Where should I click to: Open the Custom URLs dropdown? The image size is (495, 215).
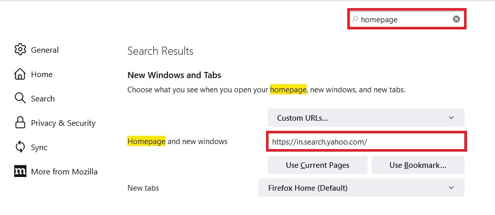click(366, 118)
